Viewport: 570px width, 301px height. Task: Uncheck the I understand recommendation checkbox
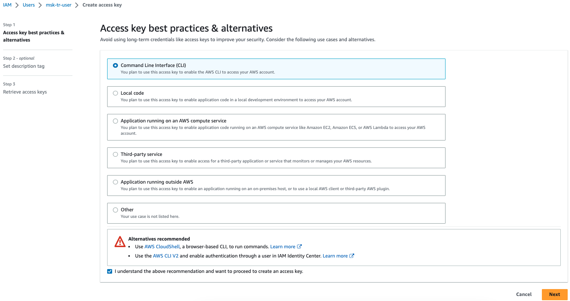pos(110,271)
